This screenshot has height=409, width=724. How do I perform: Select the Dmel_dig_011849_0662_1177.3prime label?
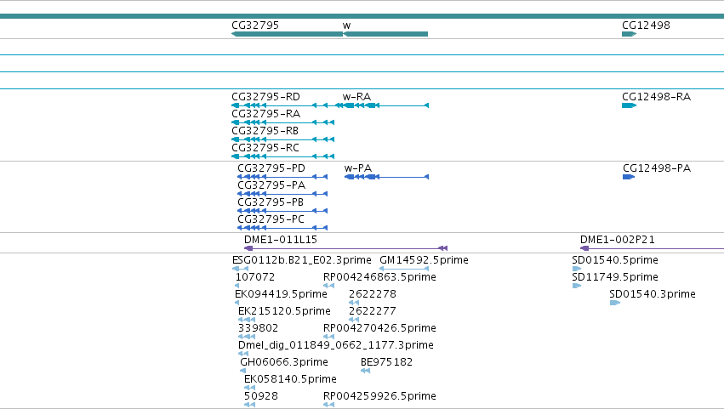(x=336, y=345)
